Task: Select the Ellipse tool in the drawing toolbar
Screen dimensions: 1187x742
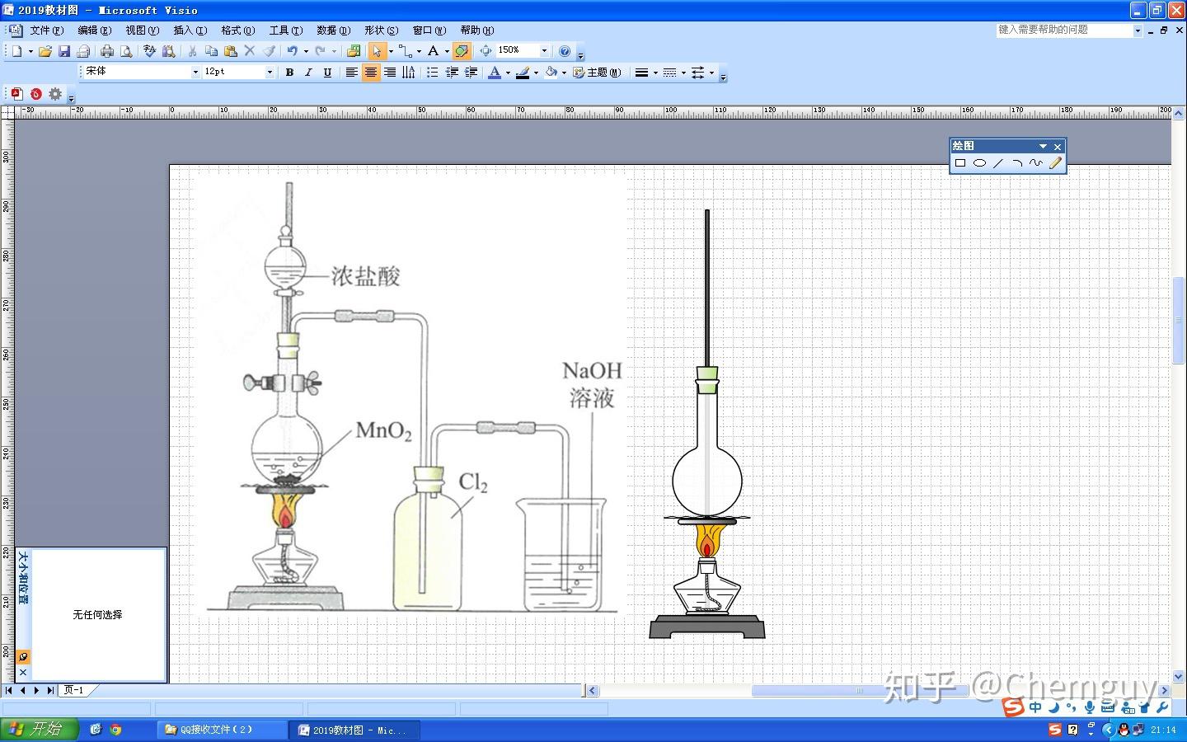Action: [980, 162]
